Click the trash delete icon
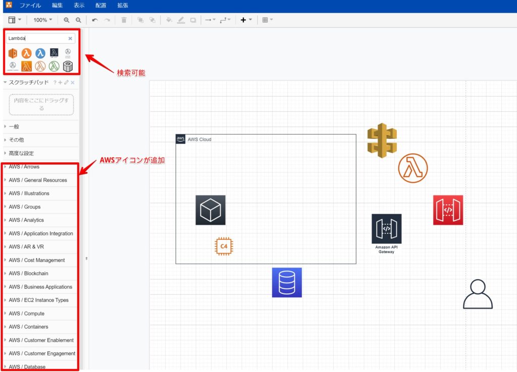 coord(124,20)
